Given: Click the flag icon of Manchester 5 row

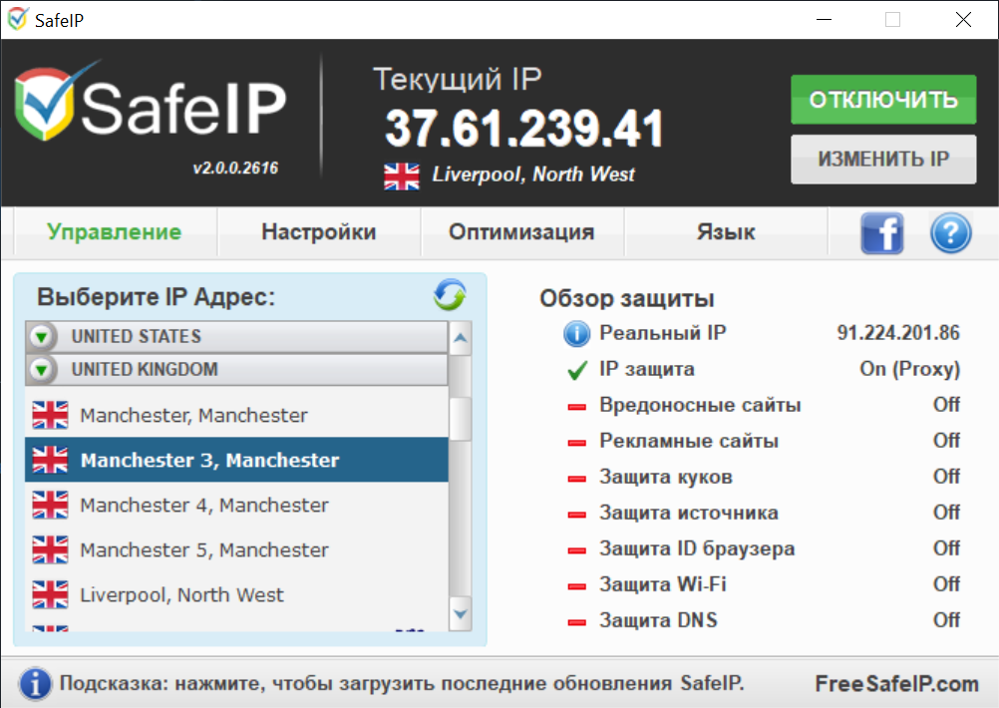Looking at the screenshot, I should click(50, 549).
